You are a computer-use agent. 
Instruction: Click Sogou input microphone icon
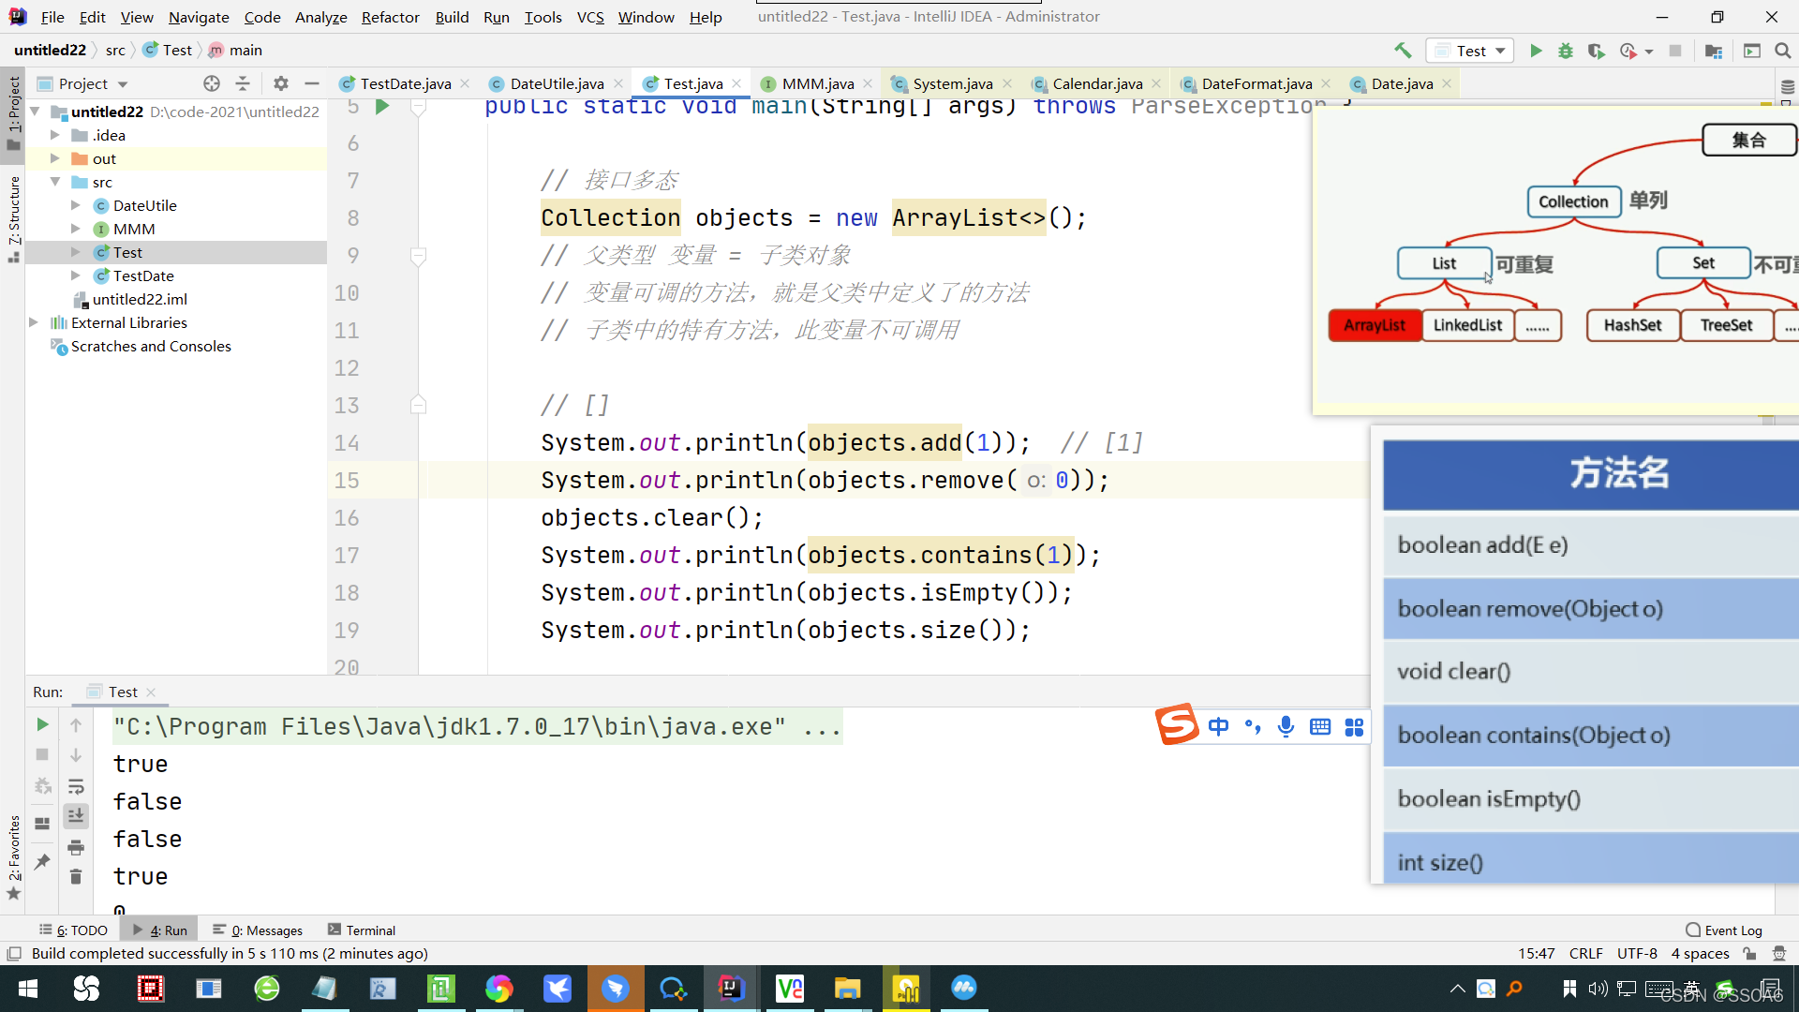tap(1286, 726)
